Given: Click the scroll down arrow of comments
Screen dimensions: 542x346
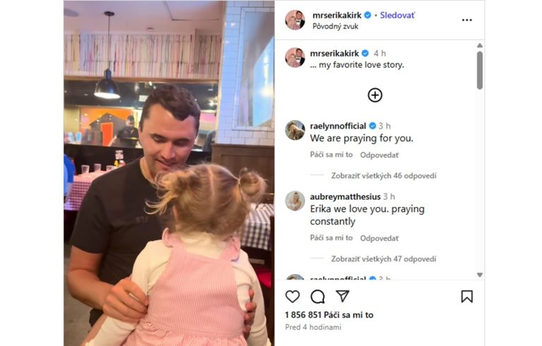Looking at the screenshot, I should [480, 275].
